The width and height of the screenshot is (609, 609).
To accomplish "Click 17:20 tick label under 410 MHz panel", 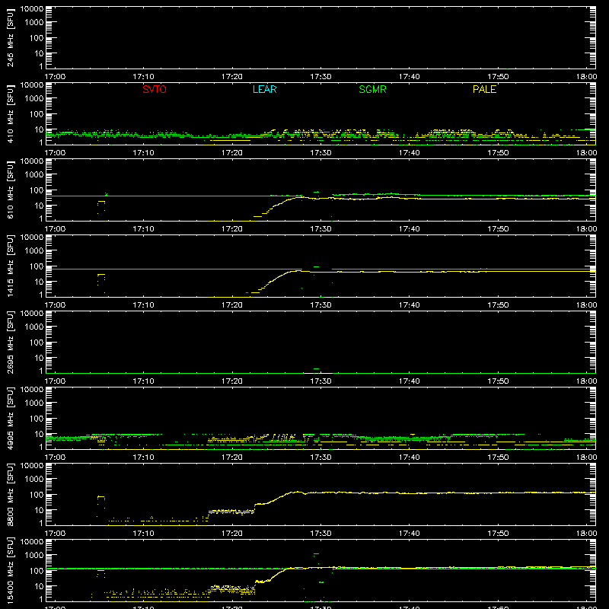I will (232, 153).
